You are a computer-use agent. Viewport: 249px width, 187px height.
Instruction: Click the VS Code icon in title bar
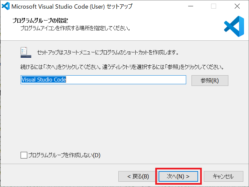coord(6,6)
